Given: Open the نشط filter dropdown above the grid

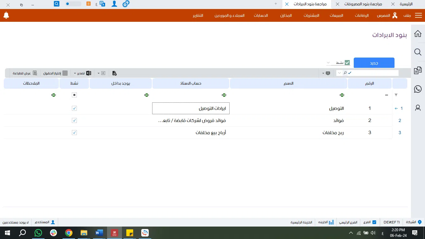Looking at the screenshot, I should 329,62.
